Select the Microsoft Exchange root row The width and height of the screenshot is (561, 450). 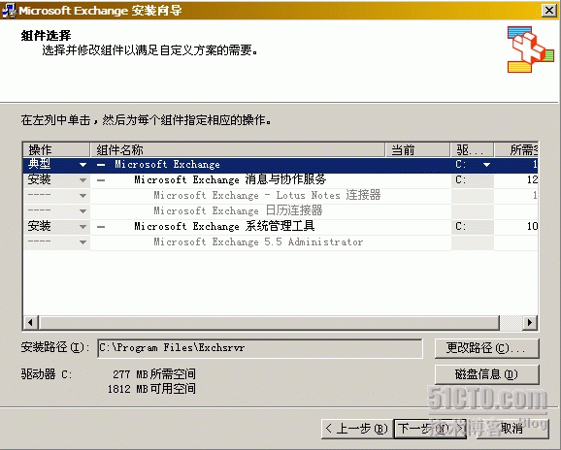click(280, 165)
